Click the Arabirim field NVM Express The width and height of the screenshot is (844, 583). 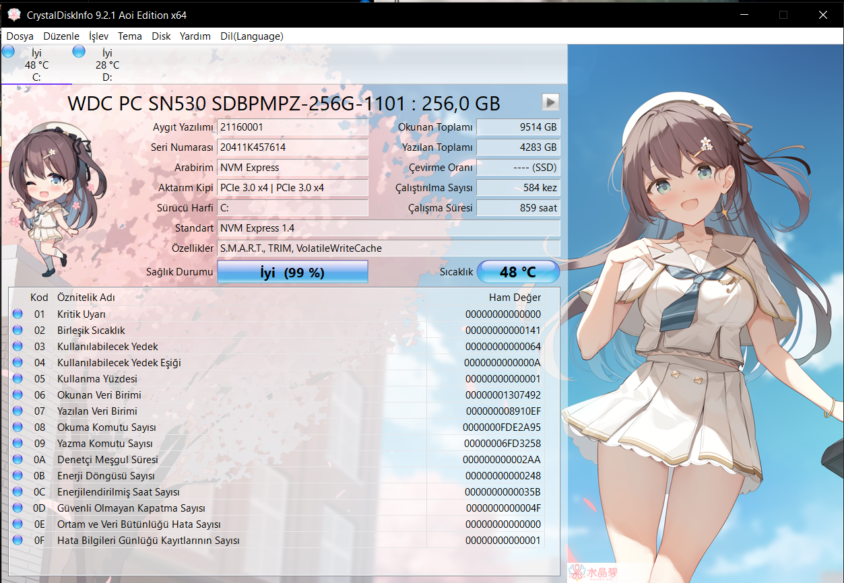click(x=292, y=167)
